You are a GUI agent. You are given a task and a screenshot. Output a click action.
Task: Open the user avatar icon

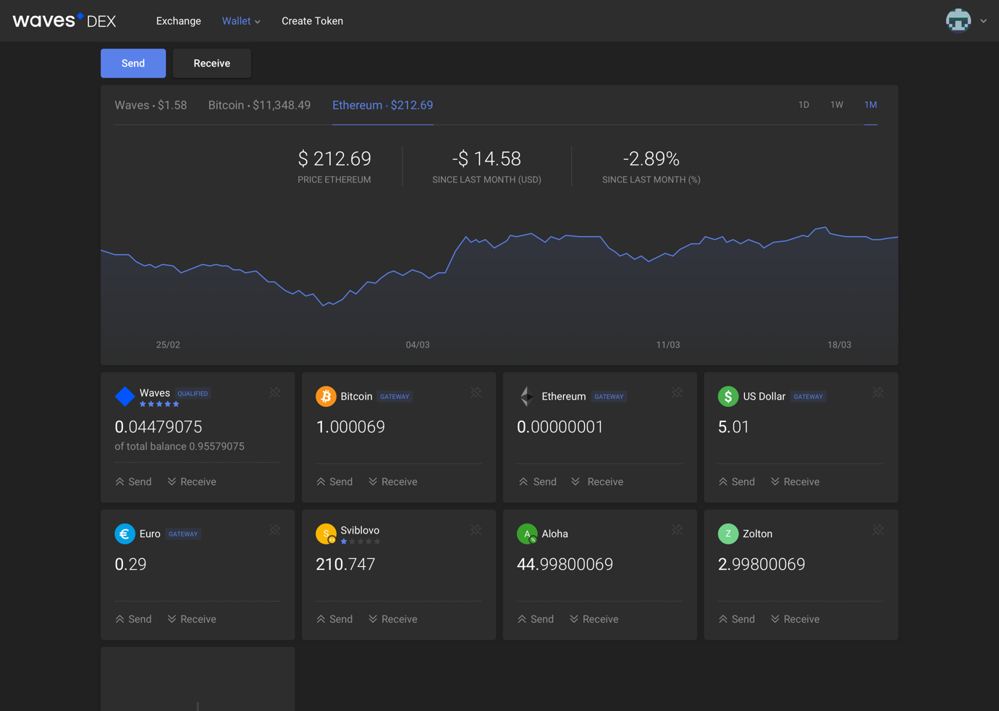point(958,20)
